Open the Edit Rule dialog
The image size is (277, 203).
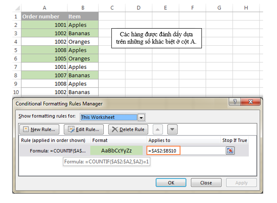[84, 129]
